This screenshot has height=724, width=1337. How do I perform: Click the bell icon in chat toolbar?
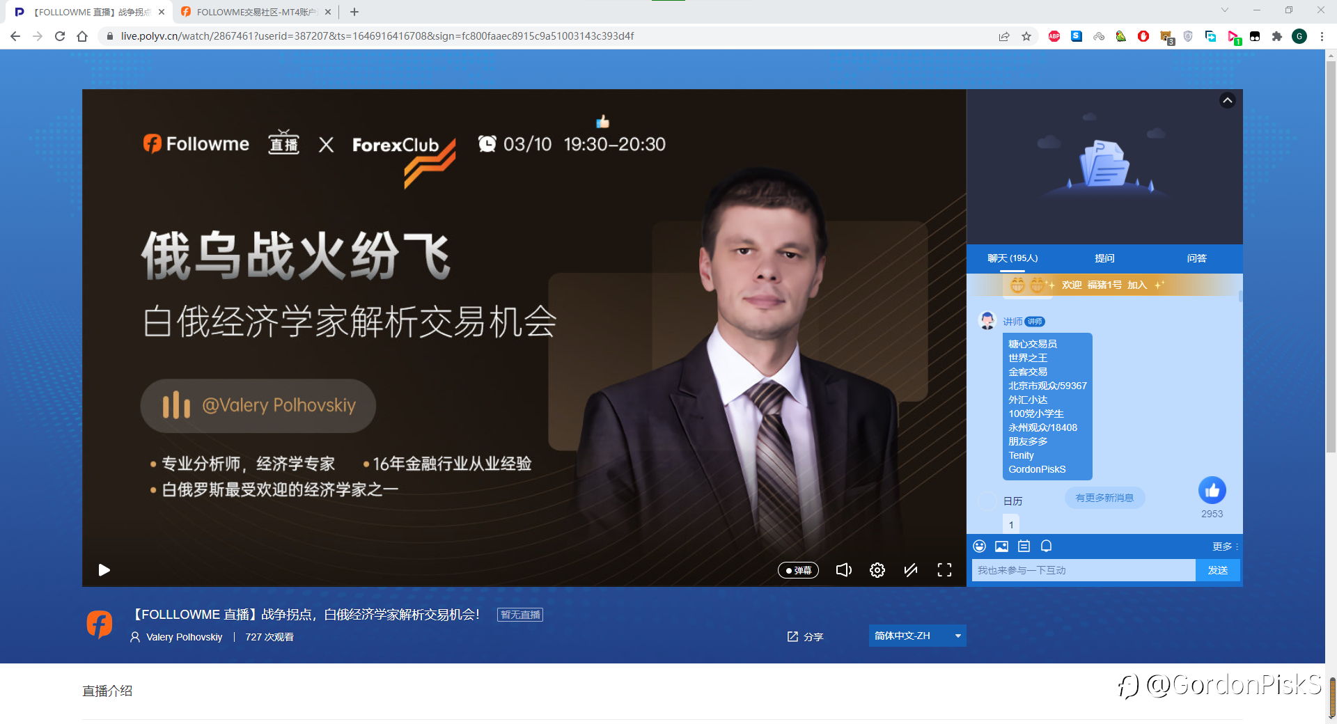tap(1046, 546)
